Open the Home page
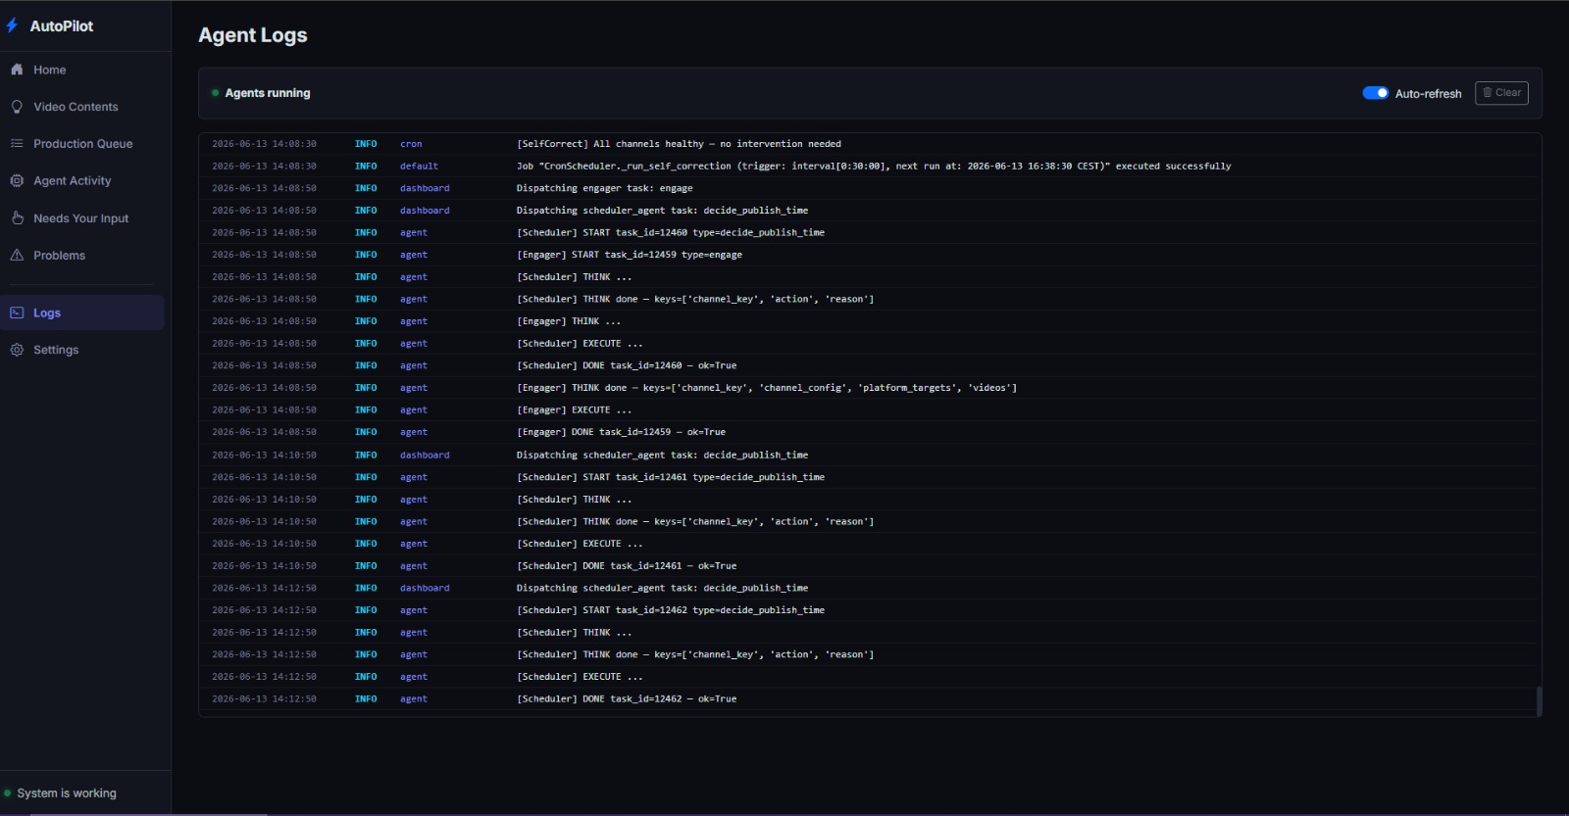 [x=82, y=70]
